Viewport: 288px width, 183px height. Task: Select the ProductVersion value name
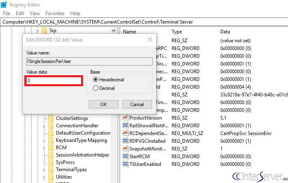[146, 118]
